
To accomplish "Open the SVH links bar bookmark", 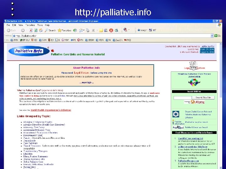I will click(x=43, y=40).
